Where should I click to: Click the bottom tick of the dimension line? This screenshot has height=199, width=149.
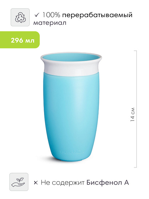point(135,167)
